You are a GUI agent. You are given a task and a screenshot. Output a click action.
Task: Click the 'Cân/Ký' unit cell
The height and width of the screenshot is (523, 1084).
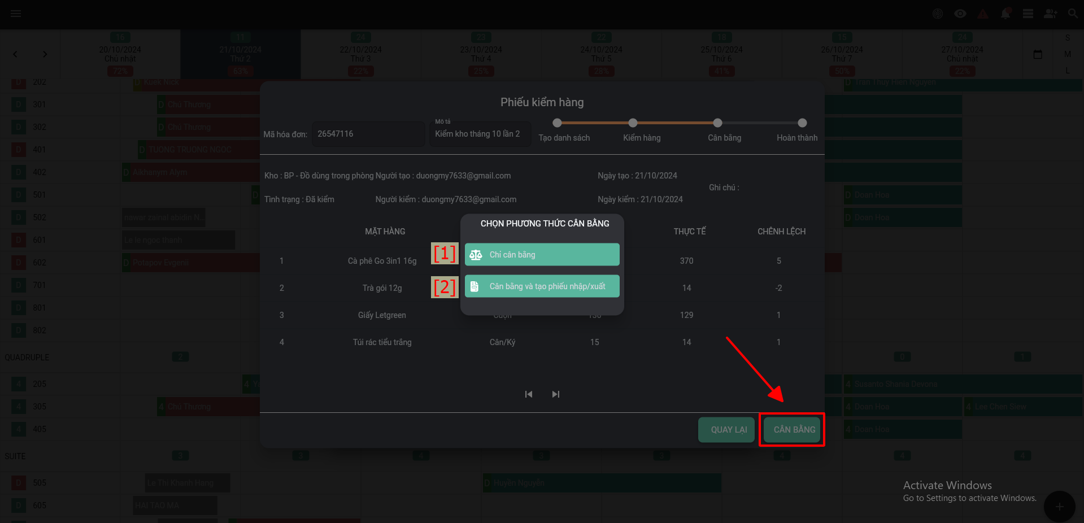coord(503,342)
